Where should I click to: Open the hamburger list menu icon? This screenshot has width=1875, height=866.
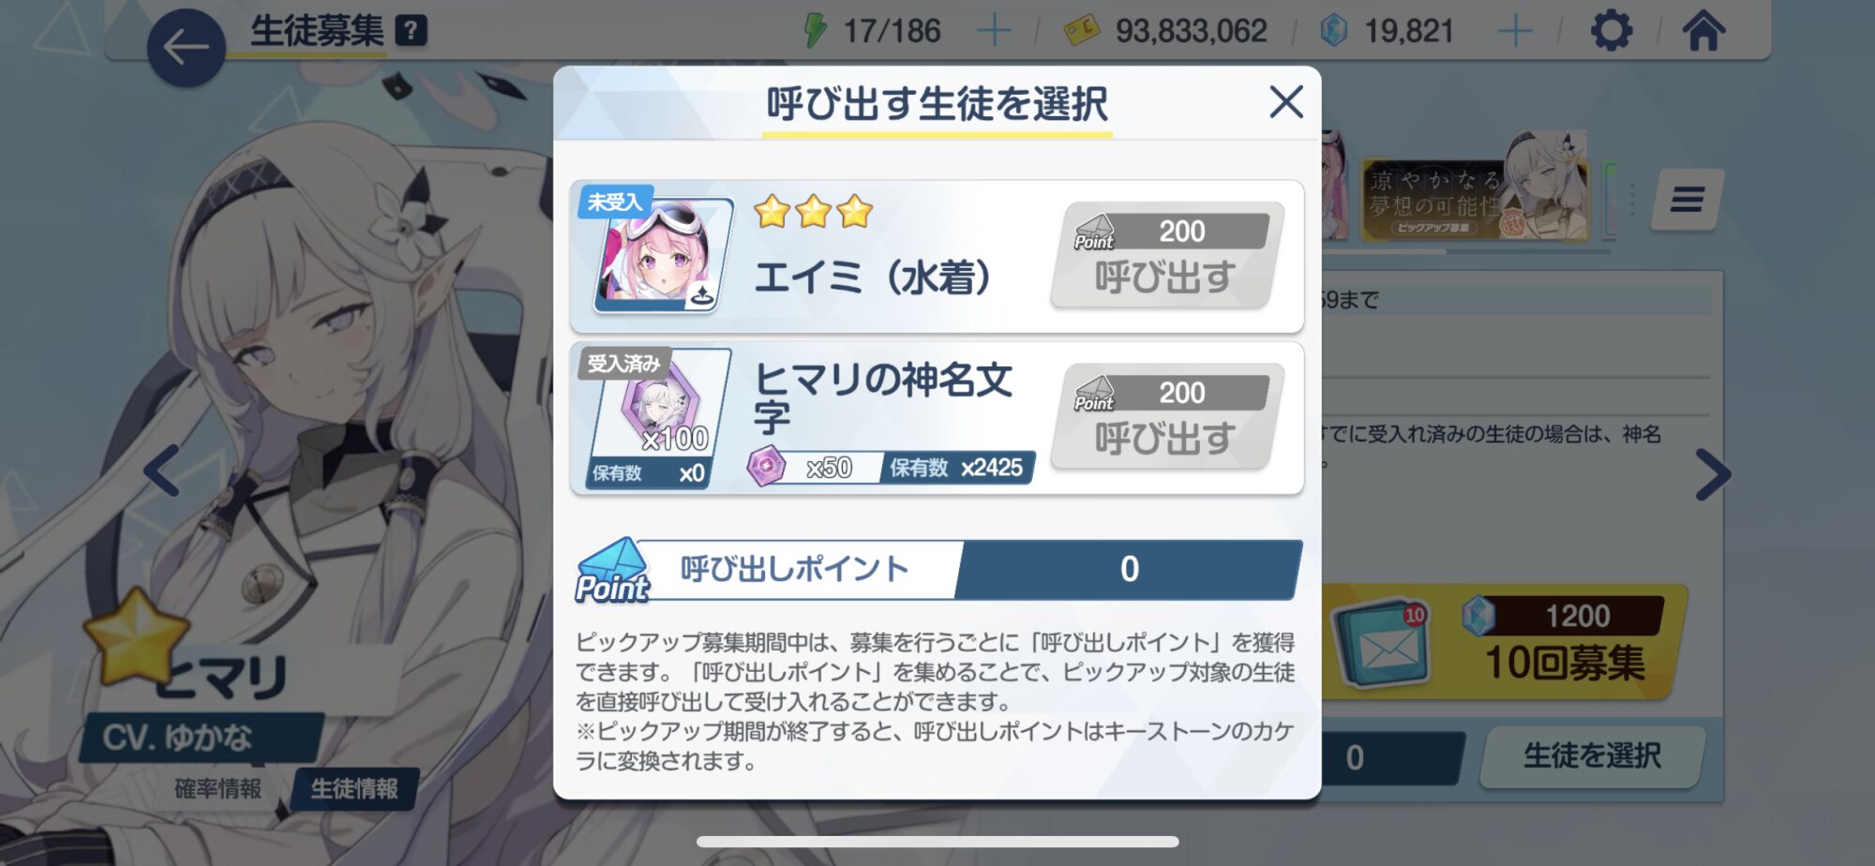(x=1687, y=199)
